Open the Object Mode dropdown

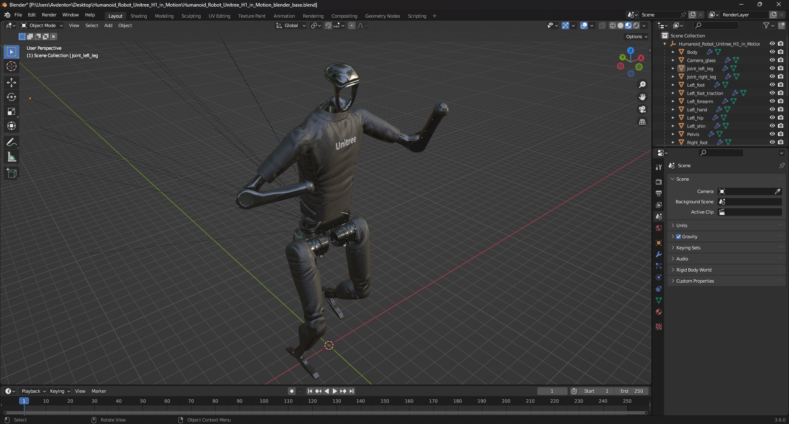click(42, 25)
